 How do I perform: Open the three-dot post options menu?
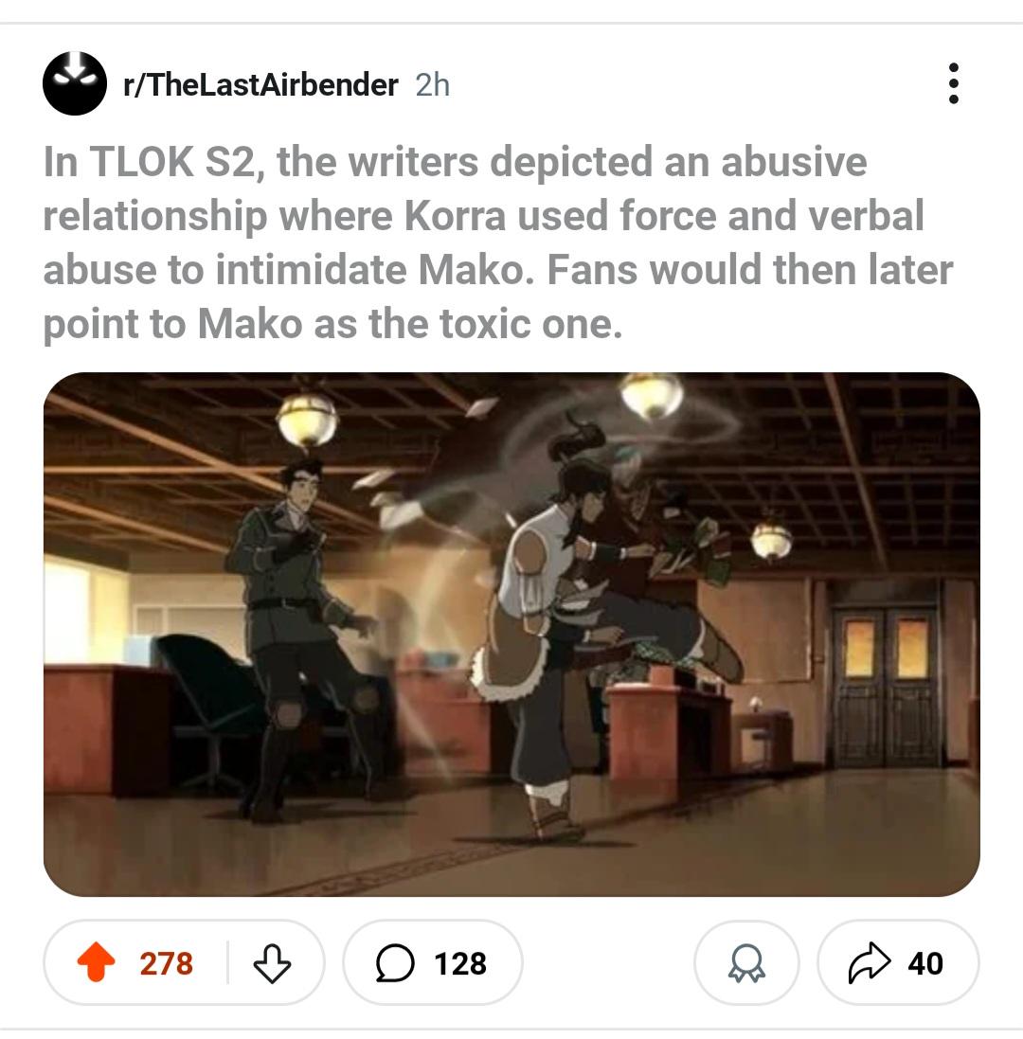(x=954, y=83)
